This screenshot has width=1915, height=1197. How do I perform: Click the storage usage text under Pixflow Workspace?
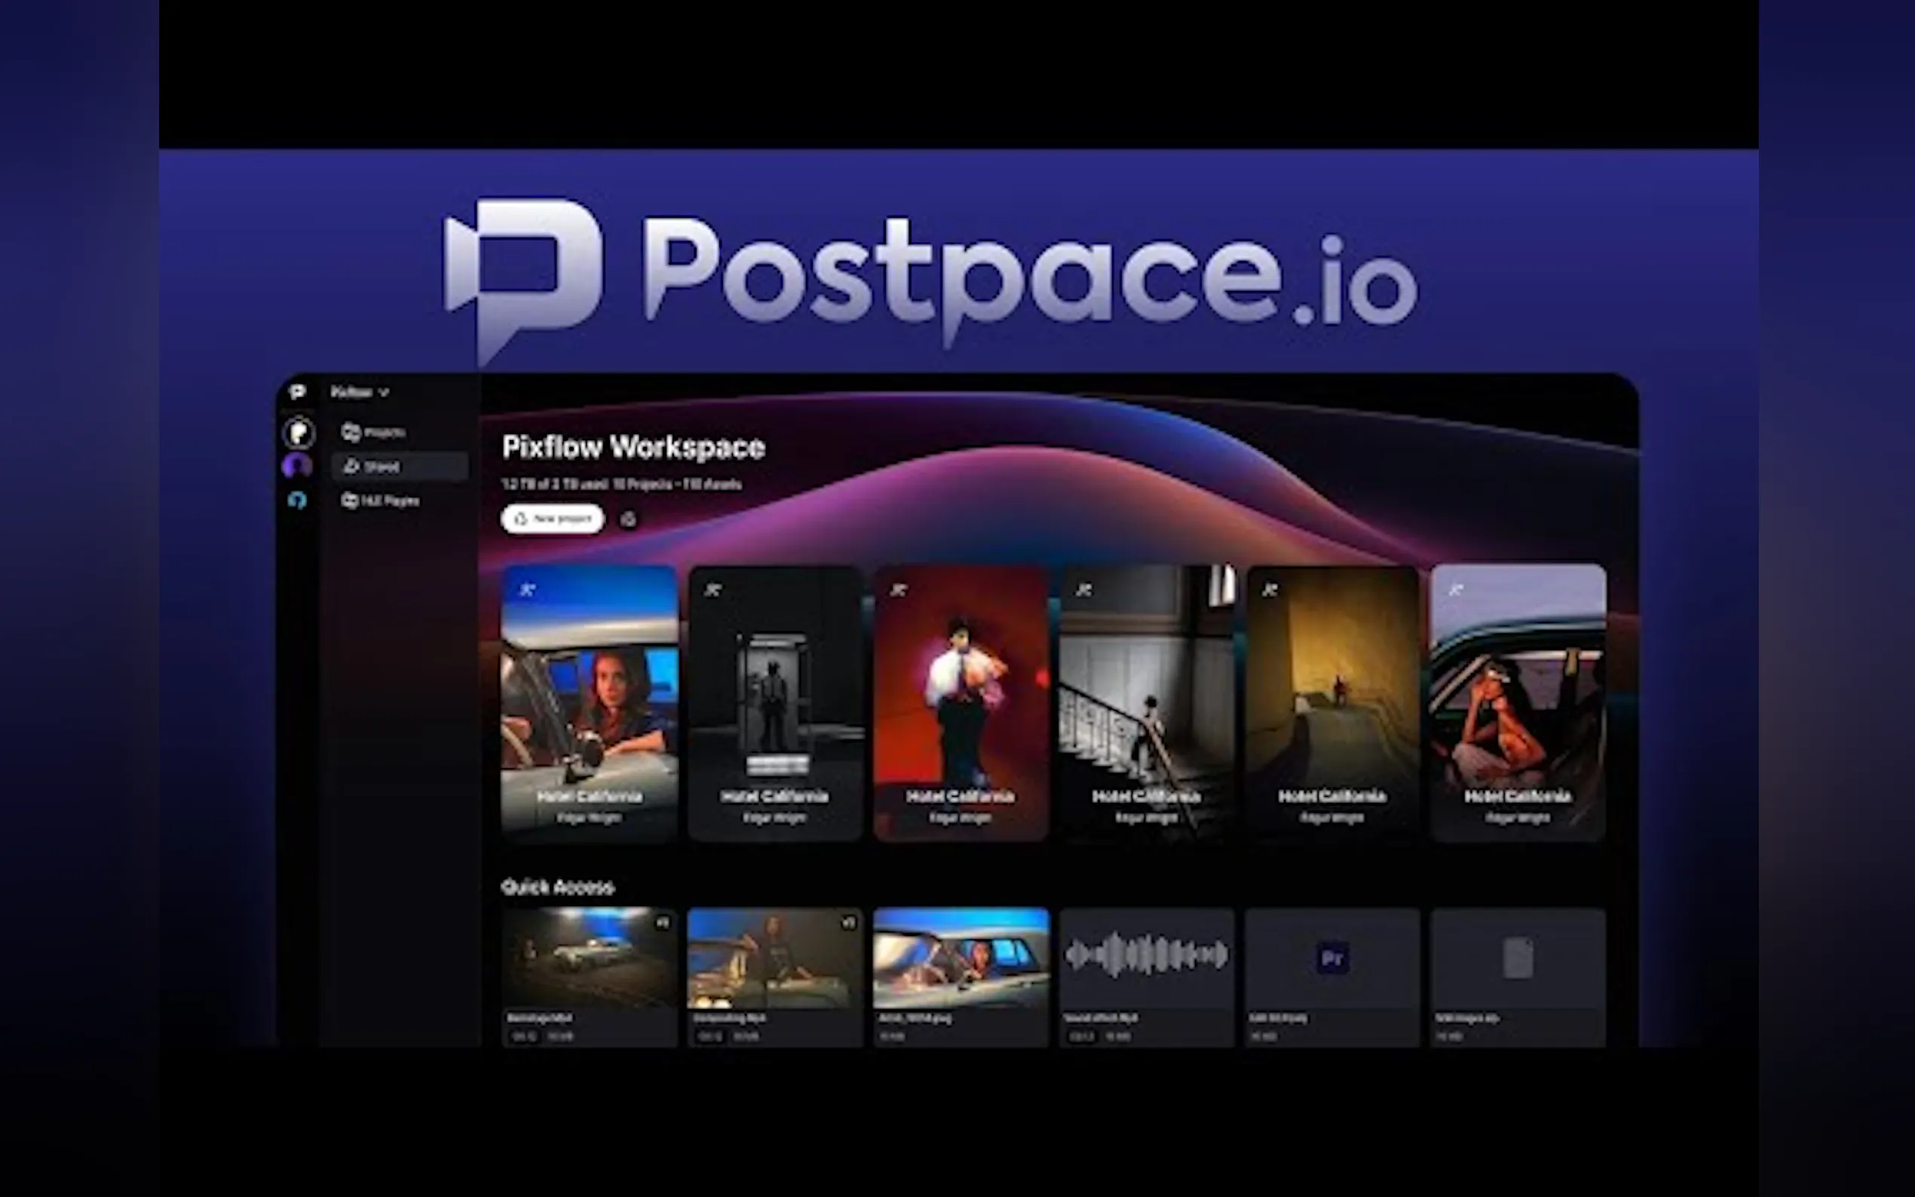621,484
